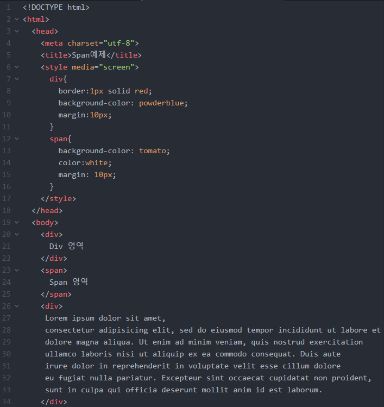
Task: Click 'irure dolor in reprehenderit' on line 31
Action: [x=108, y=366]
